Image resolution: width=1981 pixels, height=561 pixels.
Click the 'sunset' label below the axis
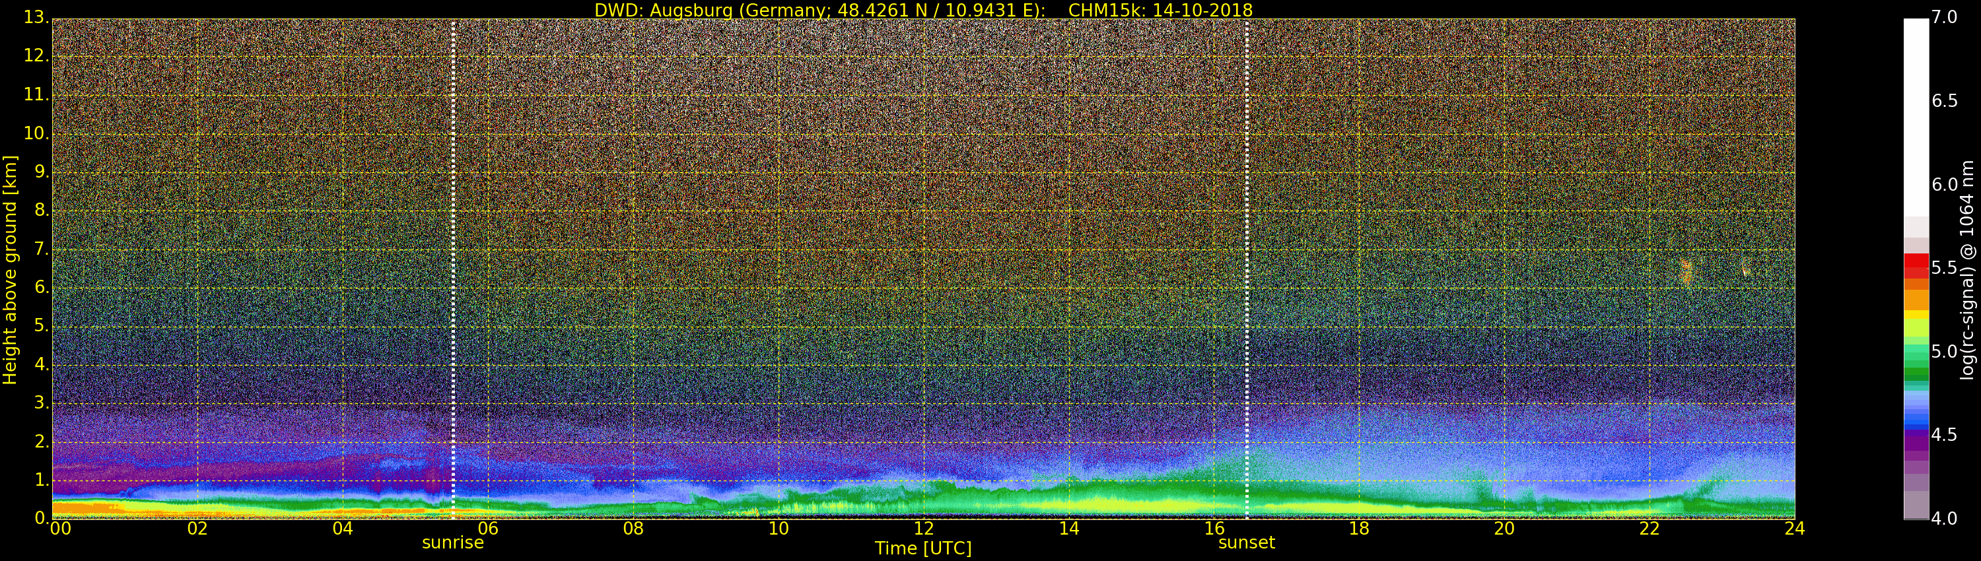coord(1247,543)
